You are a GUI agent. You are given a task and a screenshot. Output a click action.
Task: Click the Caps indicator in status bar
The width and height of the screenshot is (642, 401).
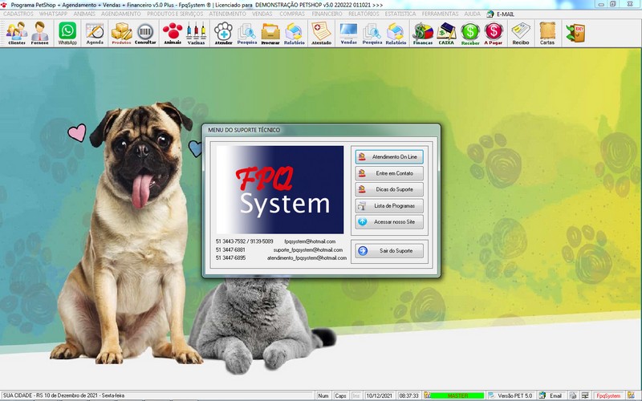(340, 395)
